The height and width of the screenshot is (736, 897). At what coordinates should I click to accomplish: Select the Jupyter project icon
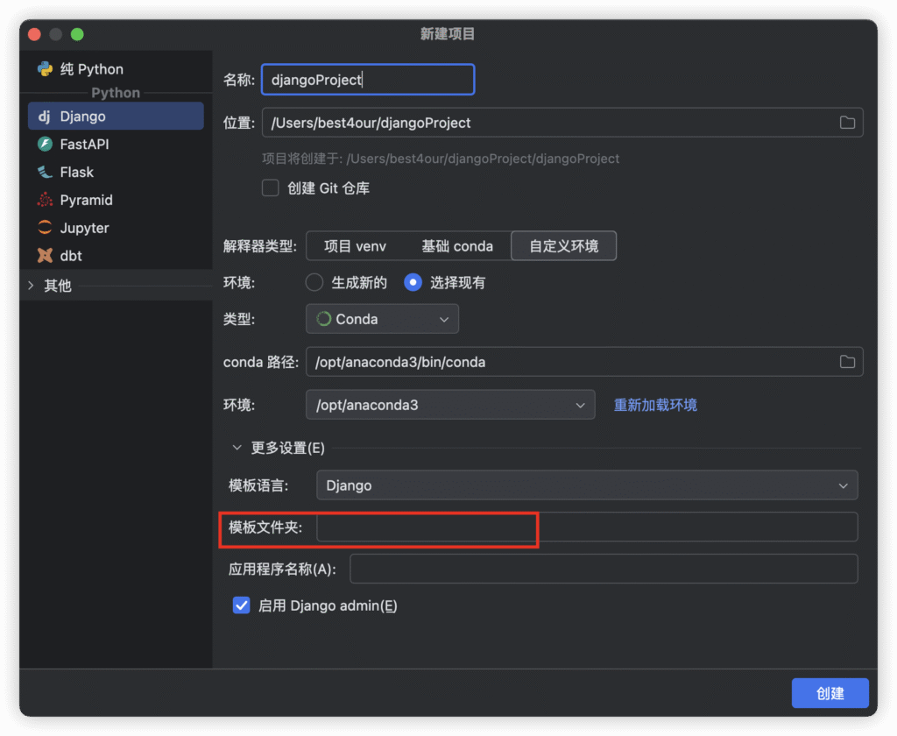(45, 228)
